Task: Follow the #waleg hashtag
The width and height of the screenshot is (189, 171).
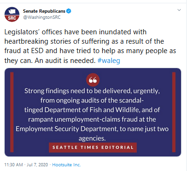Action: tap(109, 61)
